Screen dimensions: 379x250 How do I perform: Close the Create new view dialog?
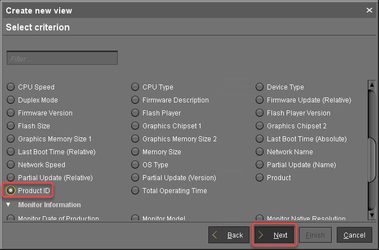[x=369, y=10]
